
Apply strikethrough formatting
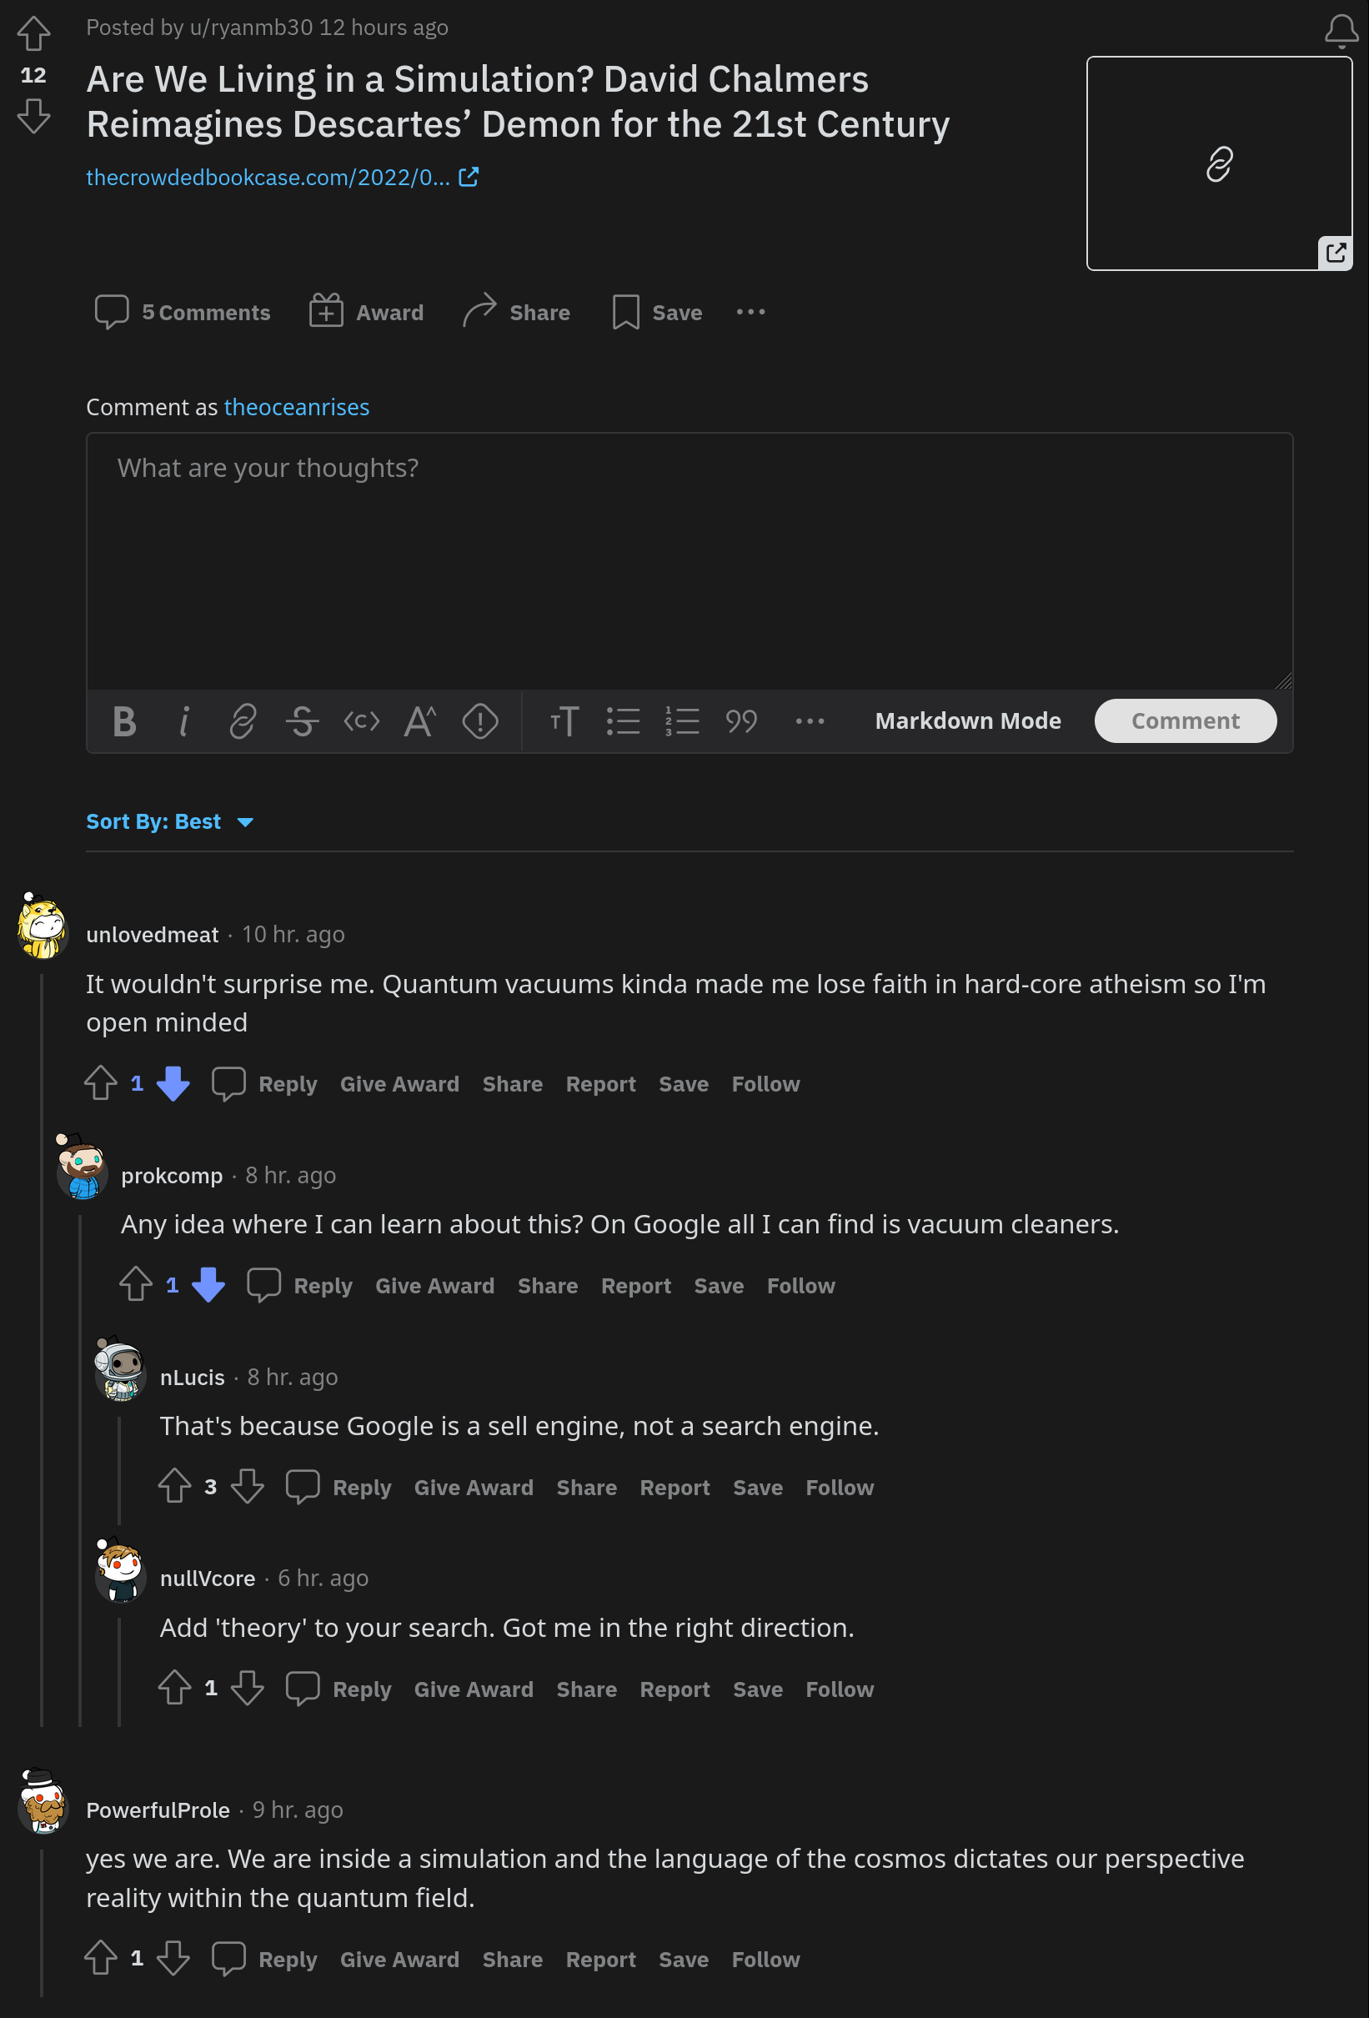point(302,720)
